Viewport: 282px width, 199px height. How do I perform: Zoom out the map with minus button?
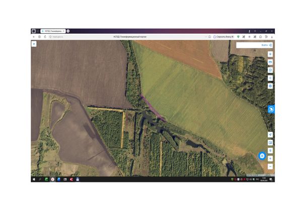270,166
